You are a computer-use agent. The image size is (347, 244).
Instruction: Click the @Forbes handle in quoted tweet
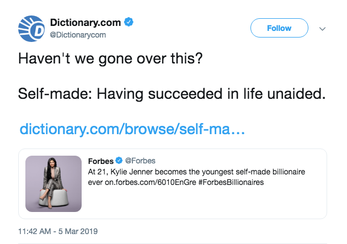click(x=140, y=161)
